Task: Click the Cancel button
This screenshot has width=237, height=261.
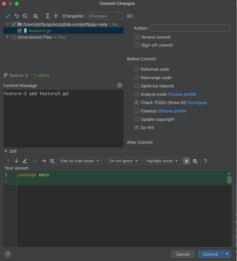Action: 183,254
